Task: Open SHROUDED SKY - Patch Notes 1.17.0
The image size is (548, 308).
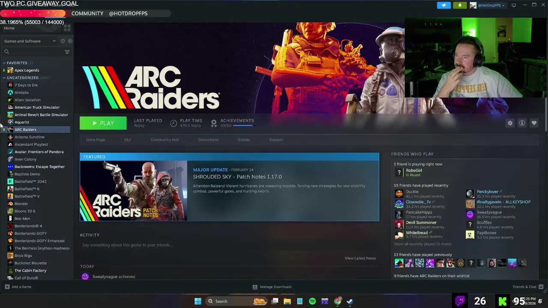Action: tap(237, 177)
